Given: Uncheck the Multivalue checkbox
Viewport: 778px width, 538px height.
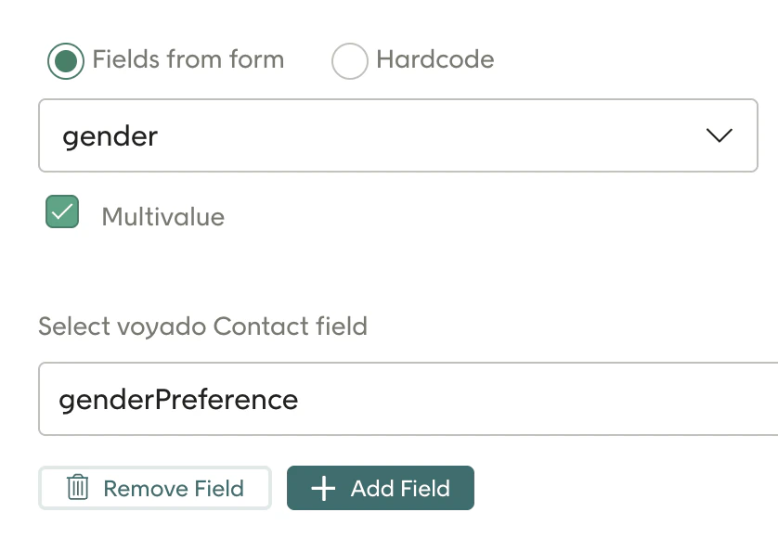Looking at the screenshot, I should [62, 212].
